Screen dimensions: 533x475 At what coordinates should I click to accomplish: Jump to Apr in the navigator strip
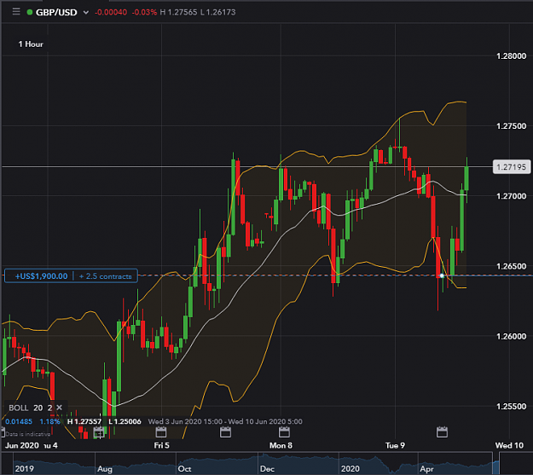click(x=426, y=469)
